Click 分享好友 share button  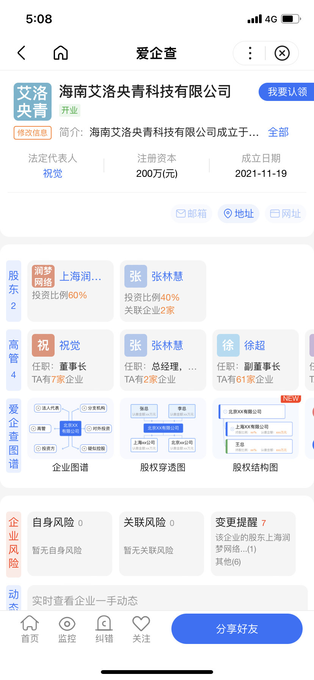click(237, 629)
